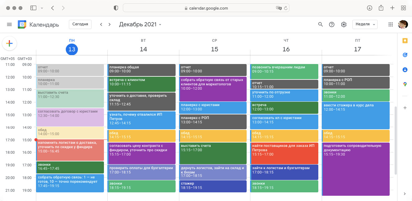The width and height of the screenshot is (412, 201).
Task: Get add-ons with the side panel plus
Action: pyautogui.click(x=405, y=108)
